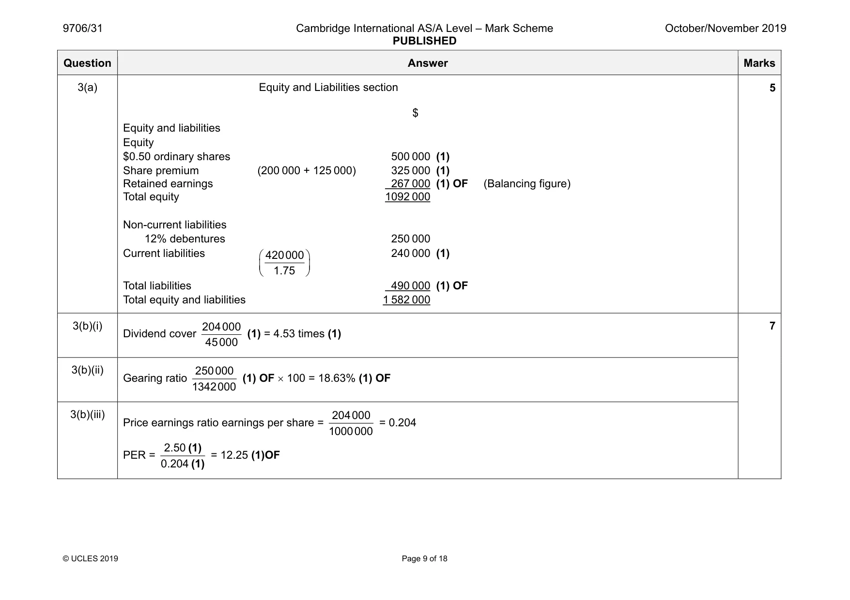Viewport: 850px width, 600px height.
Task: Select the working "(200 000 + 125 000)"
Action: click(307, 171)
